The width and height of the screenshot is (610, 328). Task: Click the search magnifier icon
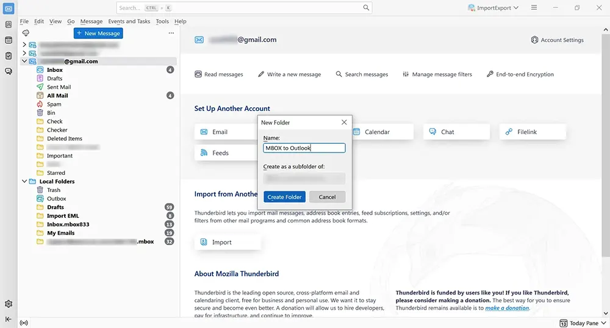(366, 8)
